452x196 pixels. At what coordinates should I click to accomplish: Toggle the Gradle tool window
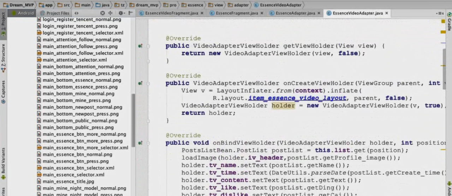point(449,24)
